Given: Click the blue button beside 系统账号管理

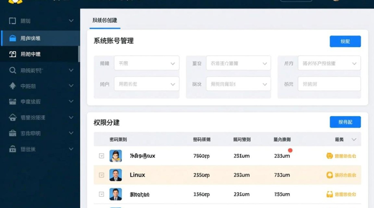Looking at the screenshot, I should click(x=345, y=41).
